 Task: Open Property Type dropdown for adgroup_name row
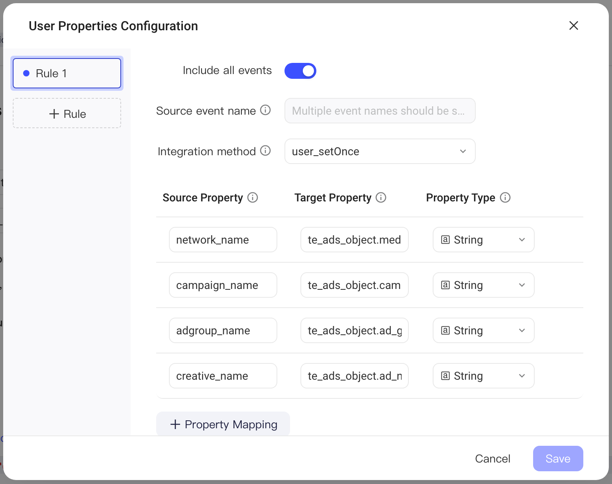coord(484,330)
